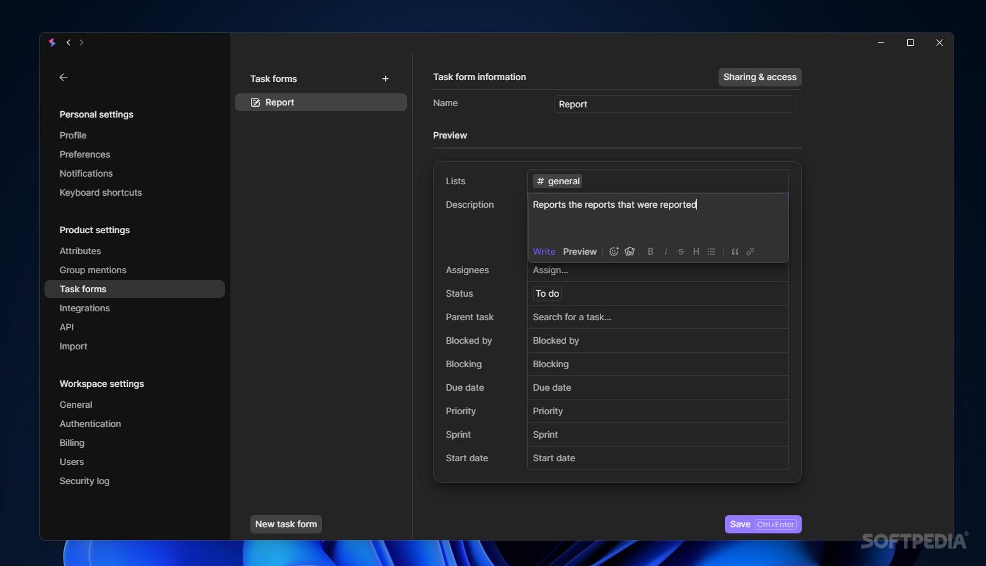This screenshot has height=566, width=986.
Task: Apply strikethrough formatting in description
Action: pos(681,252)
